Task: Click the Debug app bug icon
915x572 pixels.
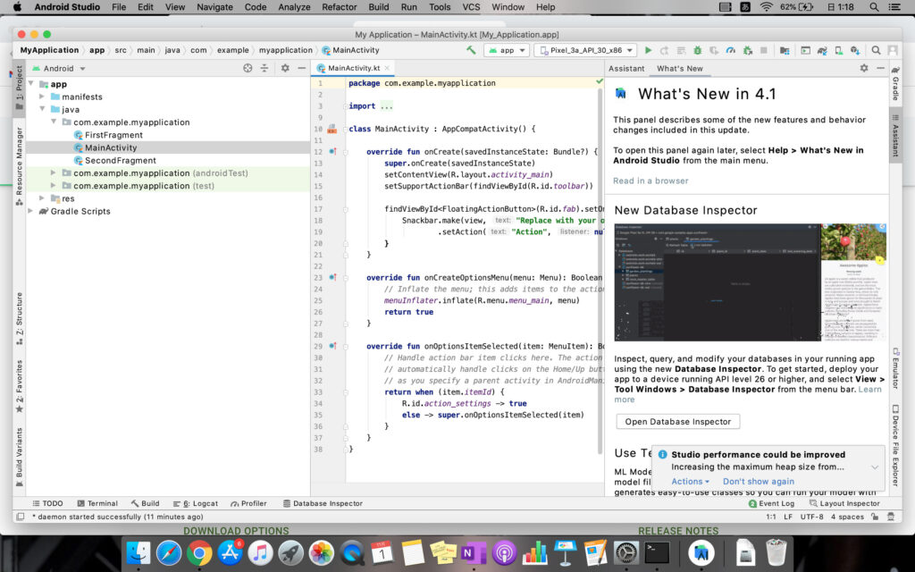Action: pyautogui.click(x=697, y=50)
